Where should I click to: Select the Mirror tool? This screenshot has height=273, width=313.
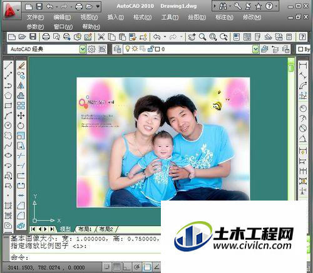tap(21, 86)
